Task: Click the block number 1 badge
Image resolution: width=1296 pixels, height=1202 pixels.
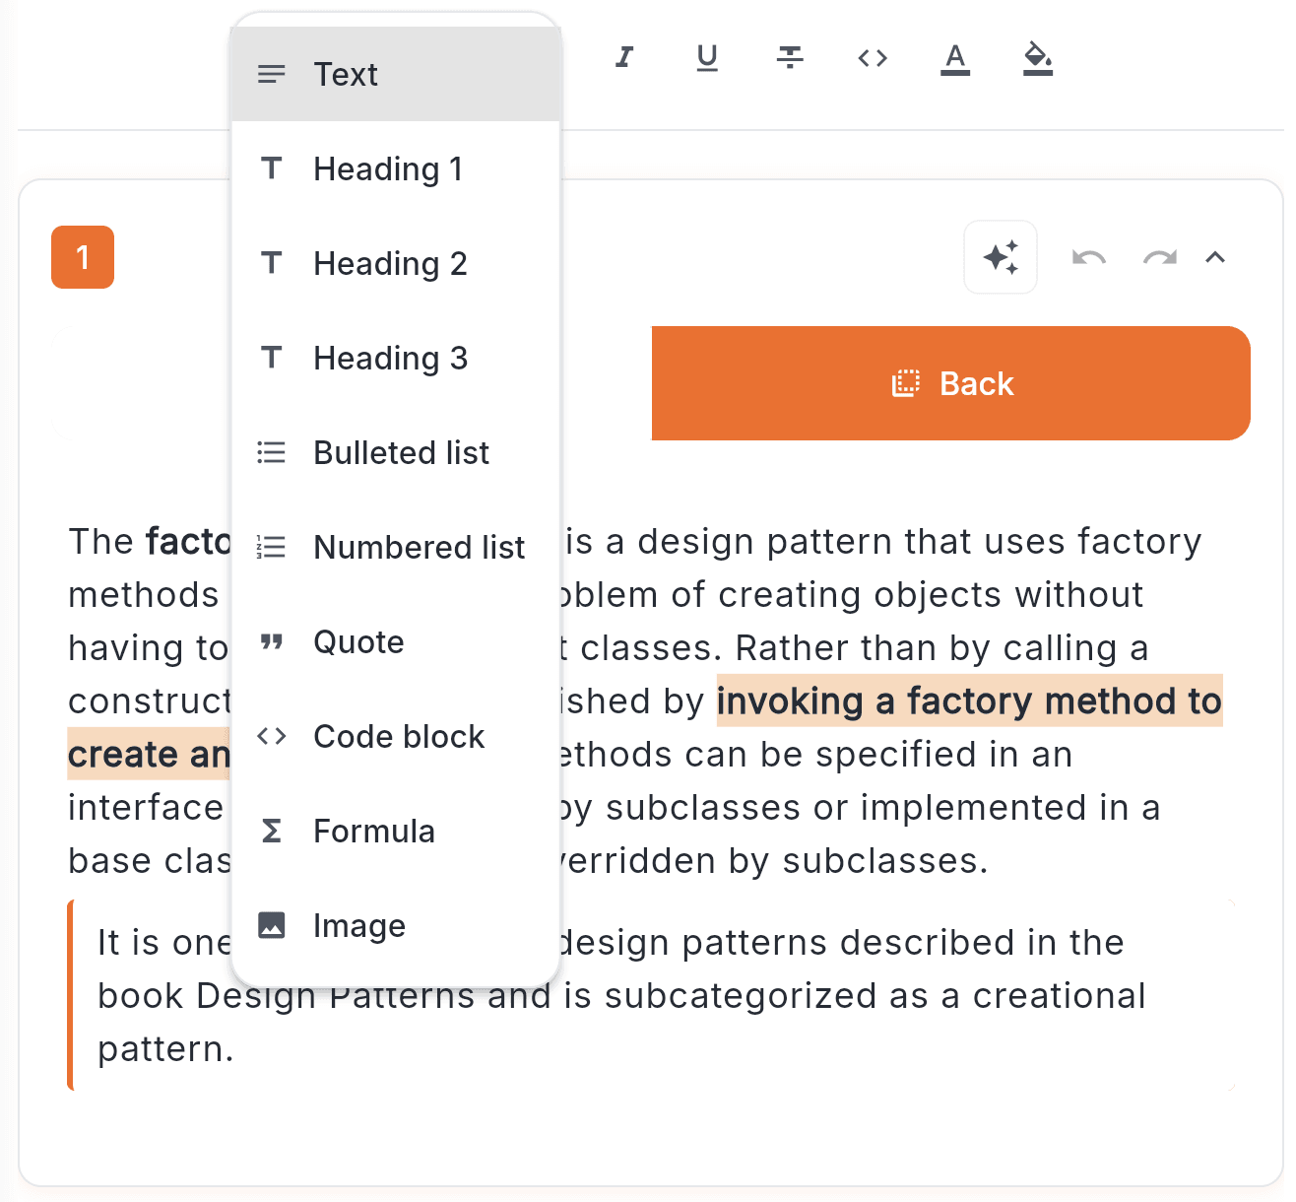Action: click(83, 257)
